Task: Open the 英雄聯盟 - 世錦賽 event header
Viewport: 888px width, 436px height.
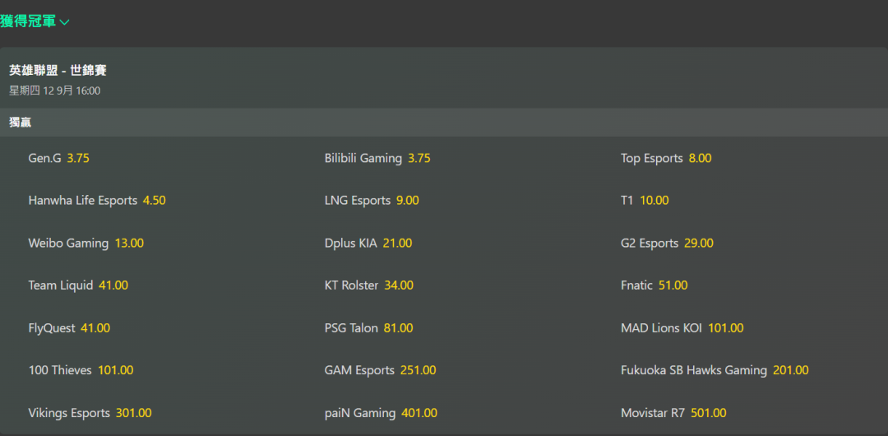Action: click(x=58, y=71)
